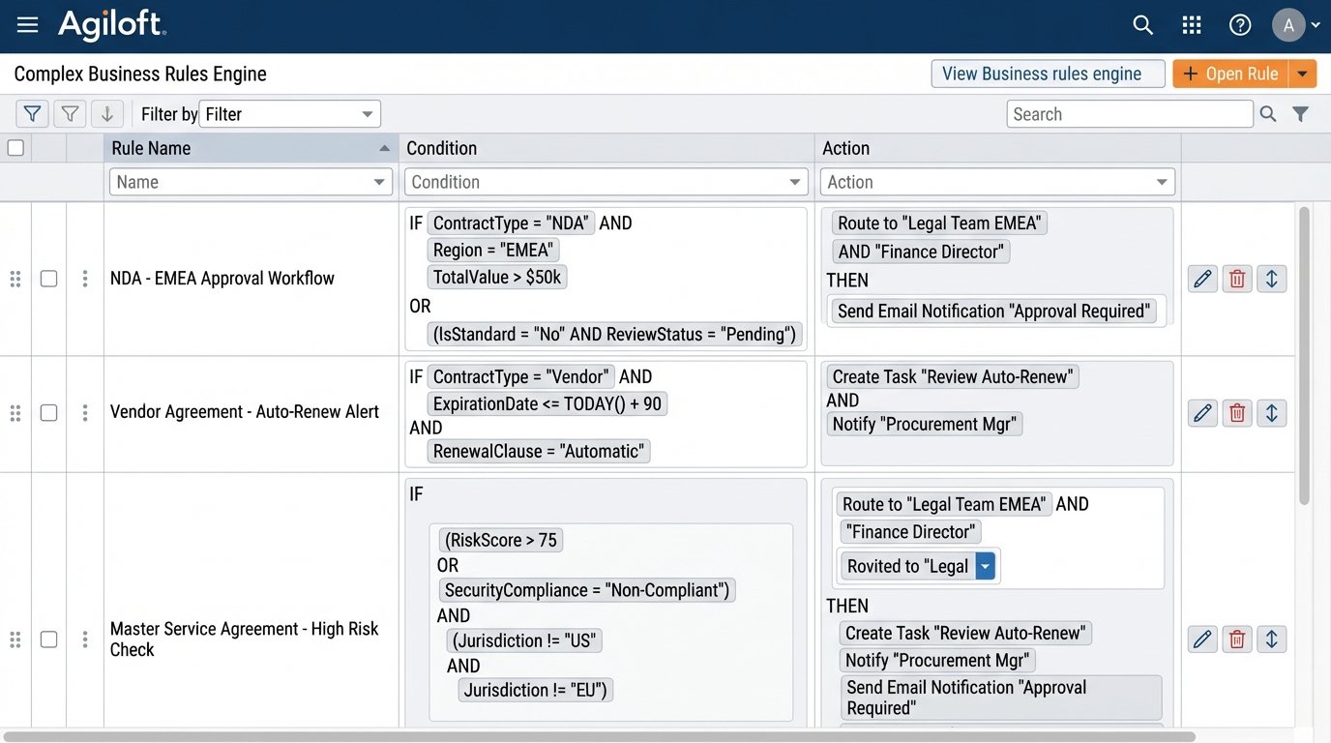Open the help icon in the top bar
The height and width of the screenshot is (743, 1331).
[1239, 25]
